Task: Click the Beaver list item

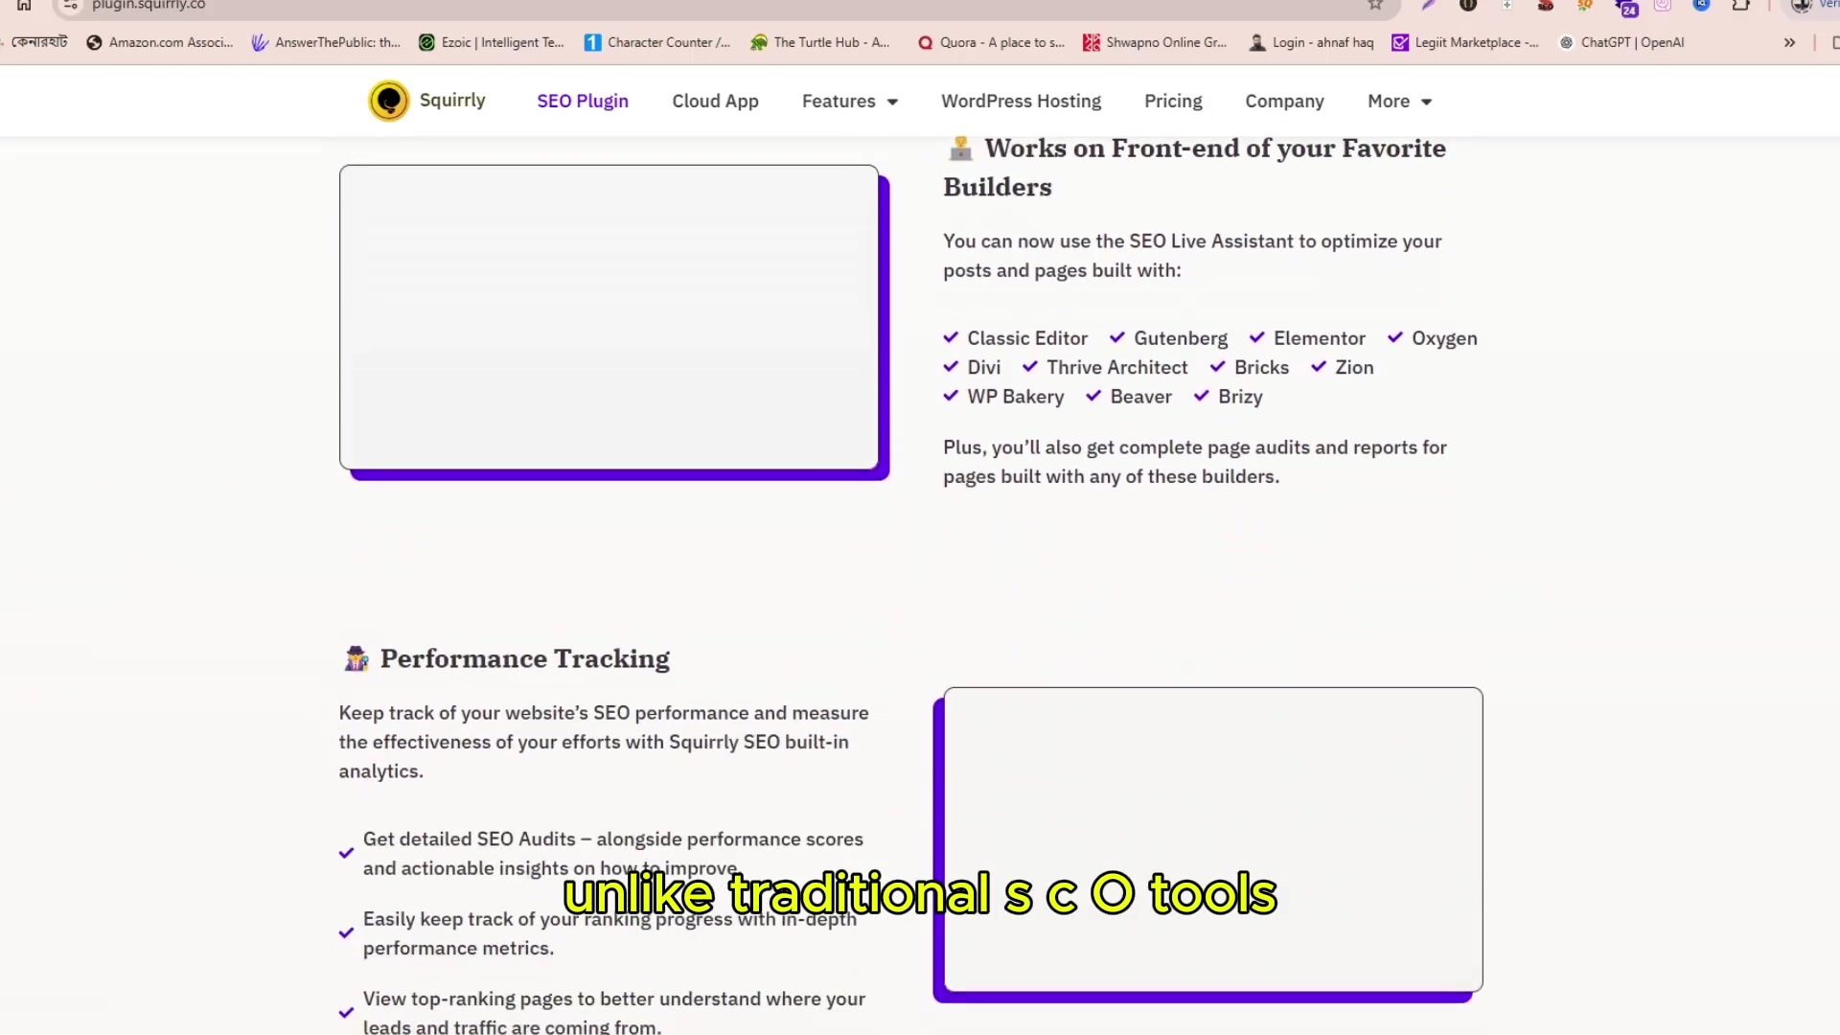Action: click(x=1129, y=397)
